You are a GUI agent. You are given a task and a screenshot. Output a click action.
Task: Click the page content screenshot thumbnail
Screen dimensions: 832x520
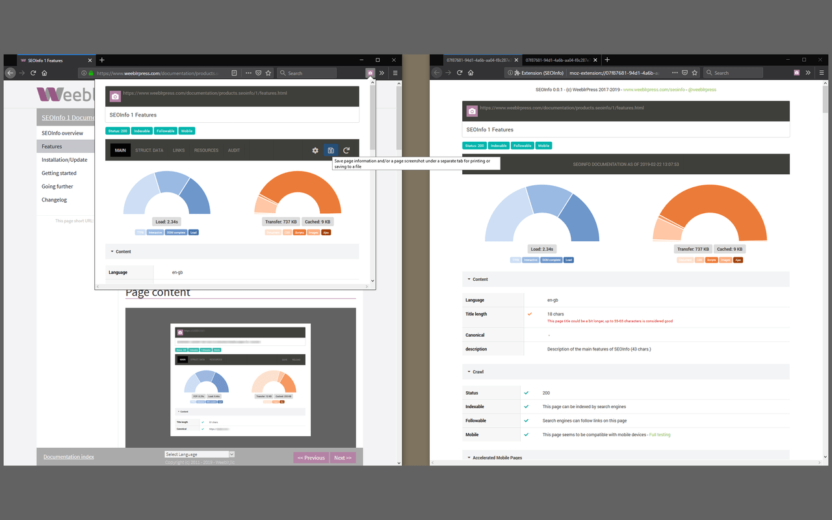(x=240, y=380)
